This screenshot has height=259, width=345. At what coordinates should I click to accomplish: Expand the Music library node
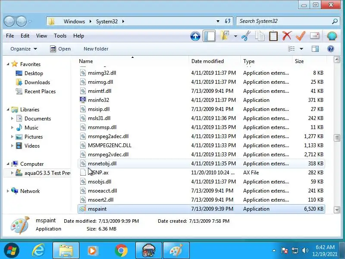click(x=12, y=127)
